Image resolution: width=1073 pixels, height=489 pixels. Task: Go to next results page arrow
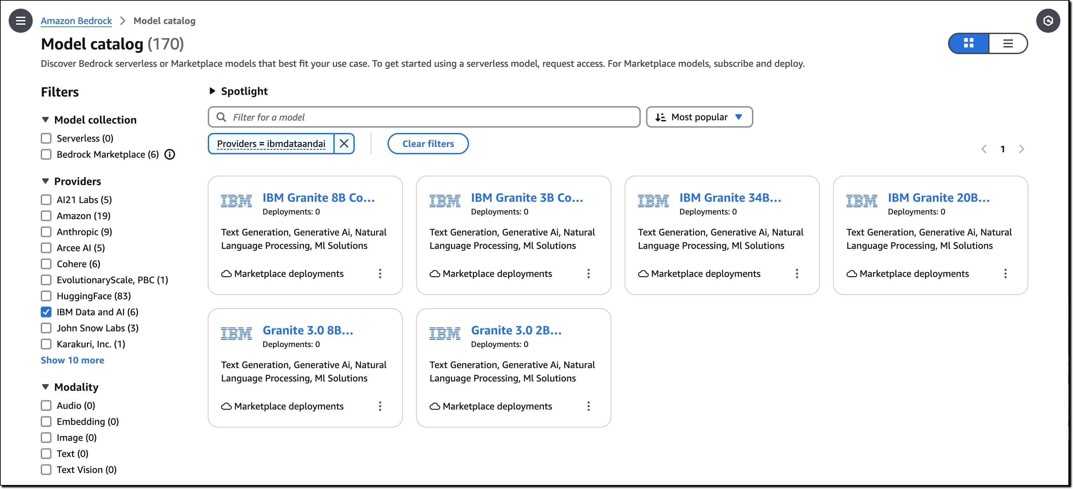click(x=1021, y=149)
